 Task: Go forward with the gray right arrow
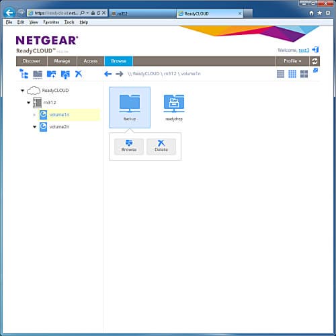pyautogui.click(x=120, y=74)
